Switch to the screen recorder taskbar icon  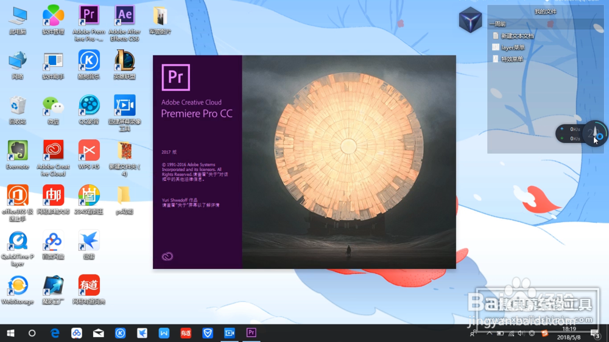229,333
